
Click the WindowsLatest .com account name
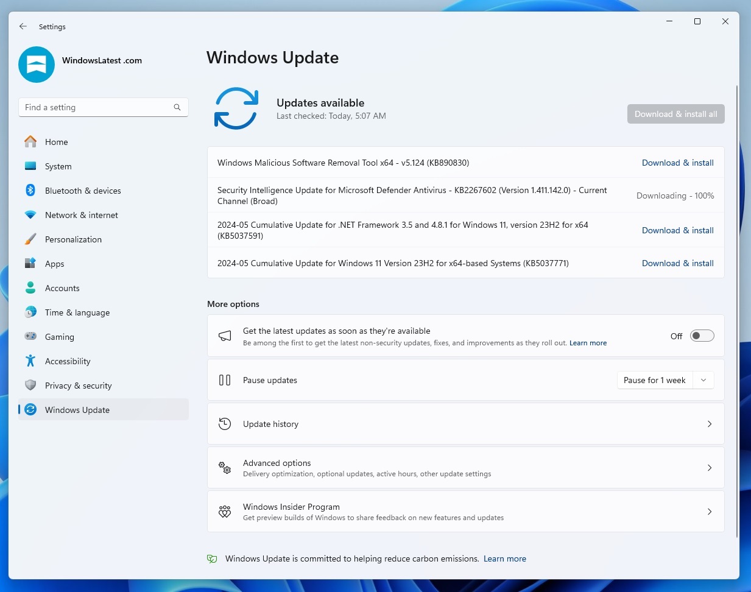[x=102, y=60]
